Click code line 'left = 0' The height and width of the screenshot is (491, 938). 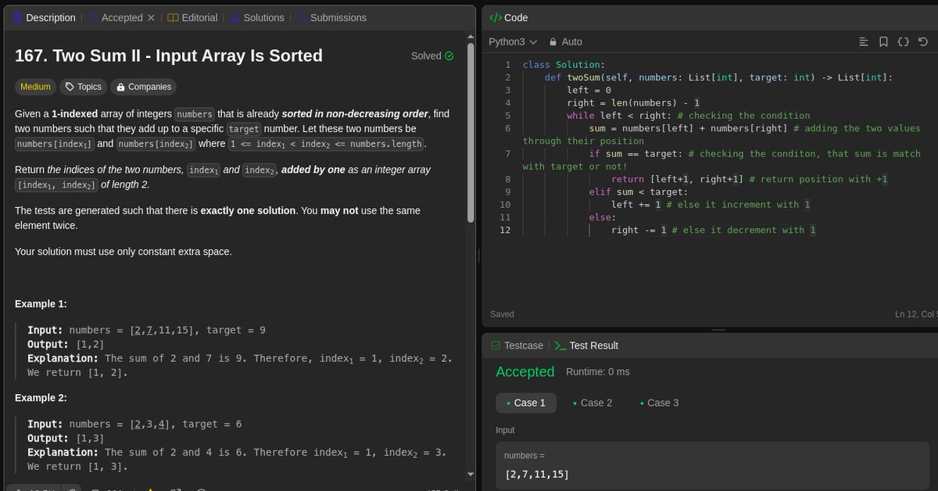(x=589, y=90)
